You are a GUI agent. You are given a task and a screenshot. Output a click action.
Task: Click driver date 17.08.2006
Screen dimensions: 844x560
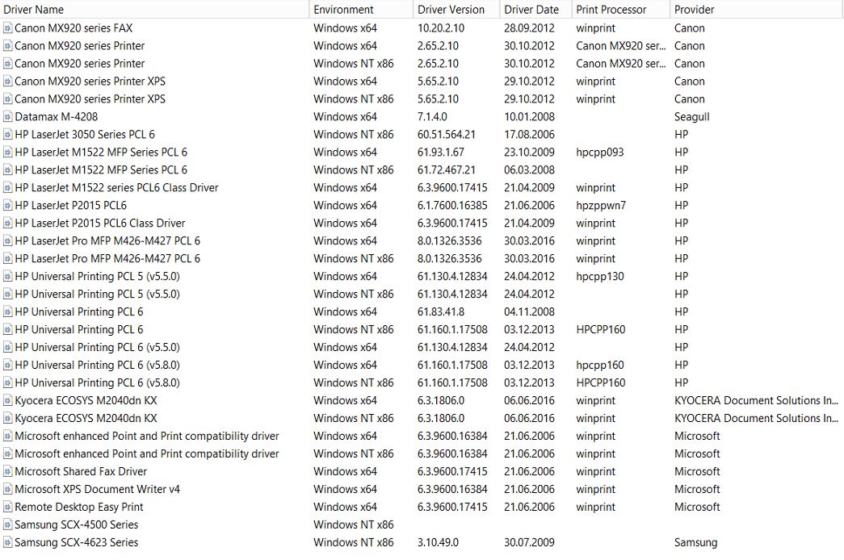[x=529, y=135]
